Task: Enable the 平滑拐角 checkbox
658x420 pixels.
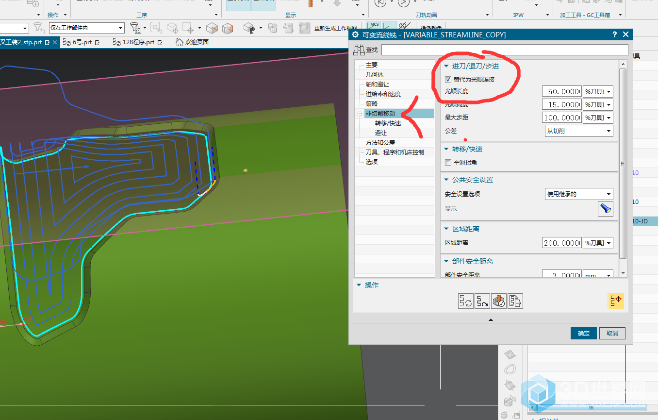Action: (x=448, y=163)
